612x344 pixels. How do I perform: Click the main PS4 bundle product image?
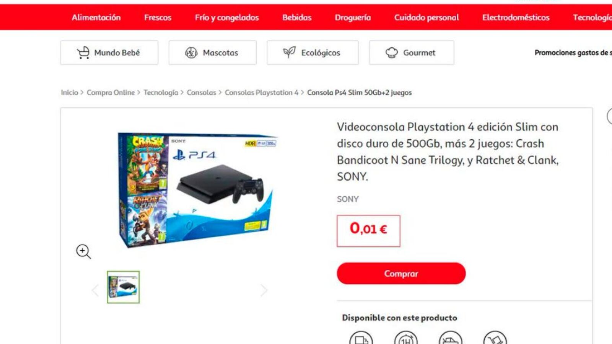pos(197,189)
